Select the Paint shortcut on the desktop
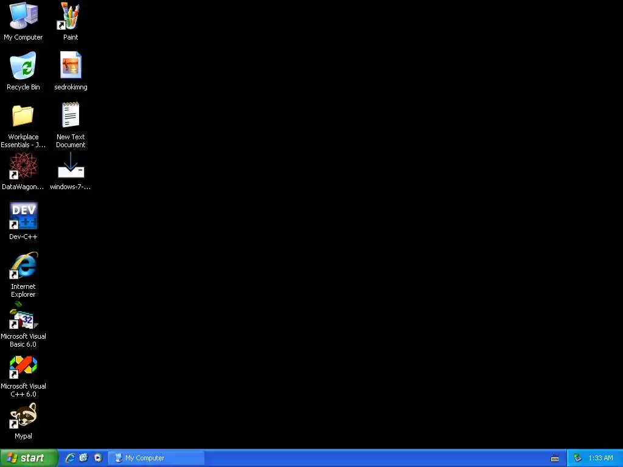This screenshot has height=467, width=623. point(71,21)
